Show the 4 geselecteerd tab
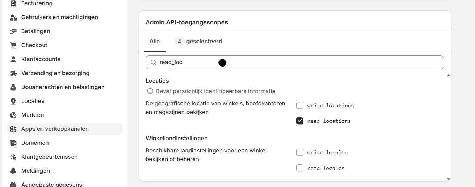Viewport: 475px width, 187px height. point(198,41)
